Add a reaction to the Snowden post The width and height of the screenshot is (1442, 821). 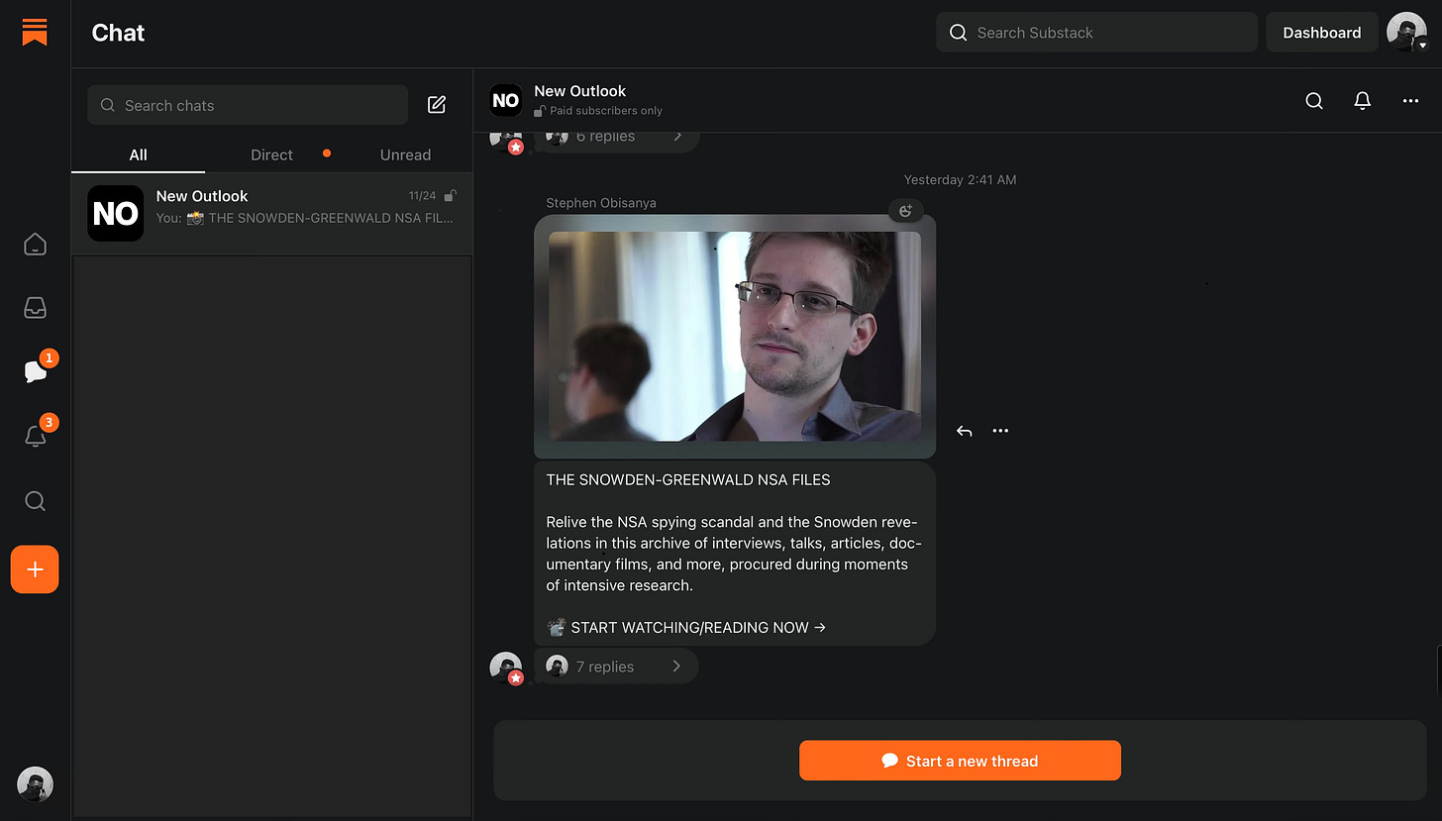point(905,210)
